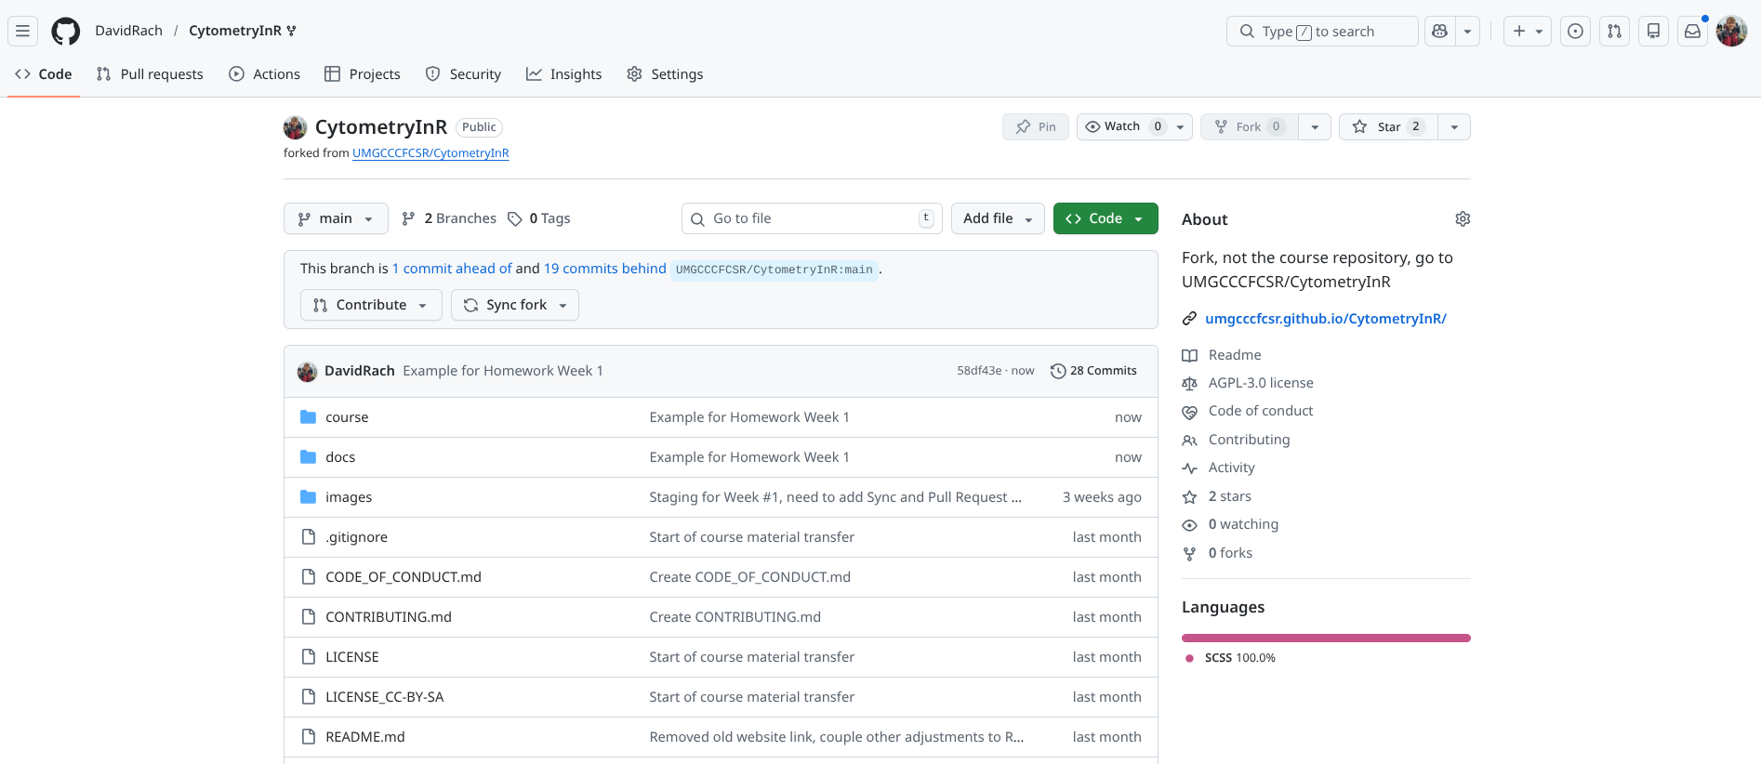Open the Copilot chat icon
1761x764 pixels.
click(x=1439, y=31)
